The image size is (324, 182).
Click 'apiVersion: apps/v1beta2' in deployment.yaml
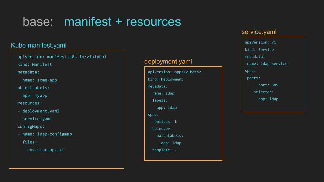174,72
